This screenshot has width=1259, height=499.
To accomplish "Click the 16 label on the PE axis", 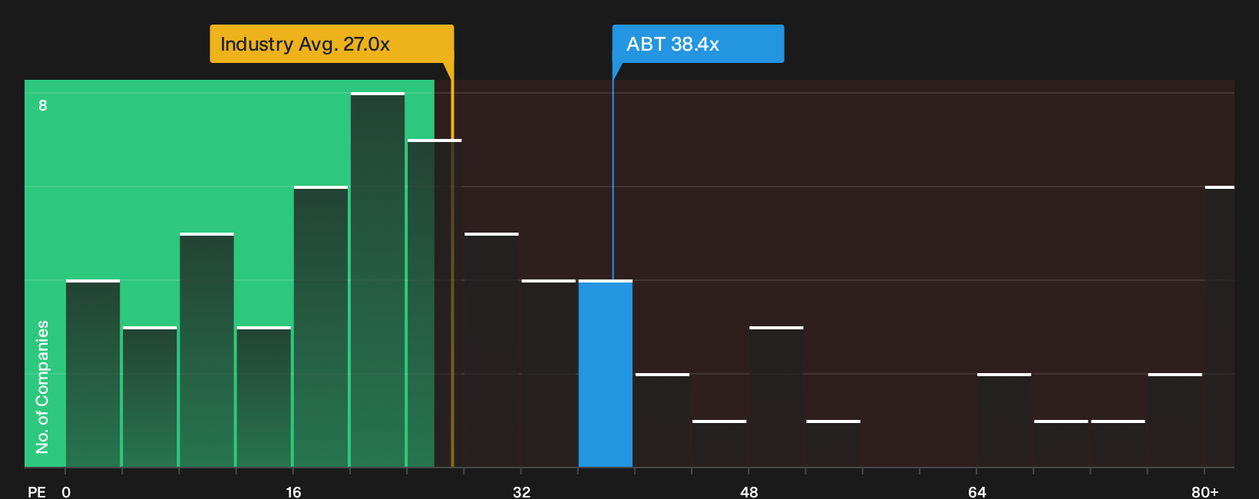I will pyautogui.click(x=293, y=491).
